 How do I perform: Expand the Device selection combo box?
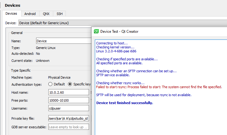(55, 23)
